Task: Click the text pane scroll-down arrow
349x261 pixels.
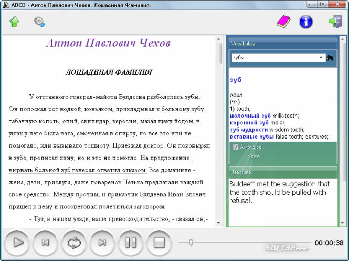Action: tap(219, 223)
